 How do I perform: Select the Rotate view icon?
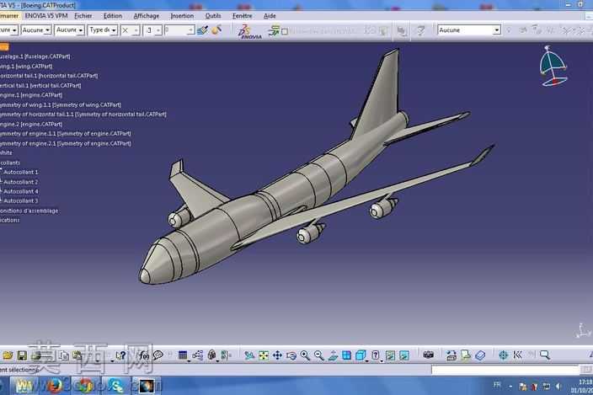pyautogui.click(x=291, y=355)
